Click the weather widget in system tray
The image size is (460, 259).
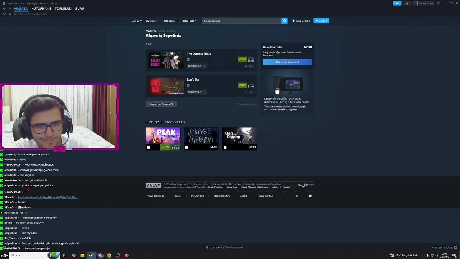coord(404,255)
